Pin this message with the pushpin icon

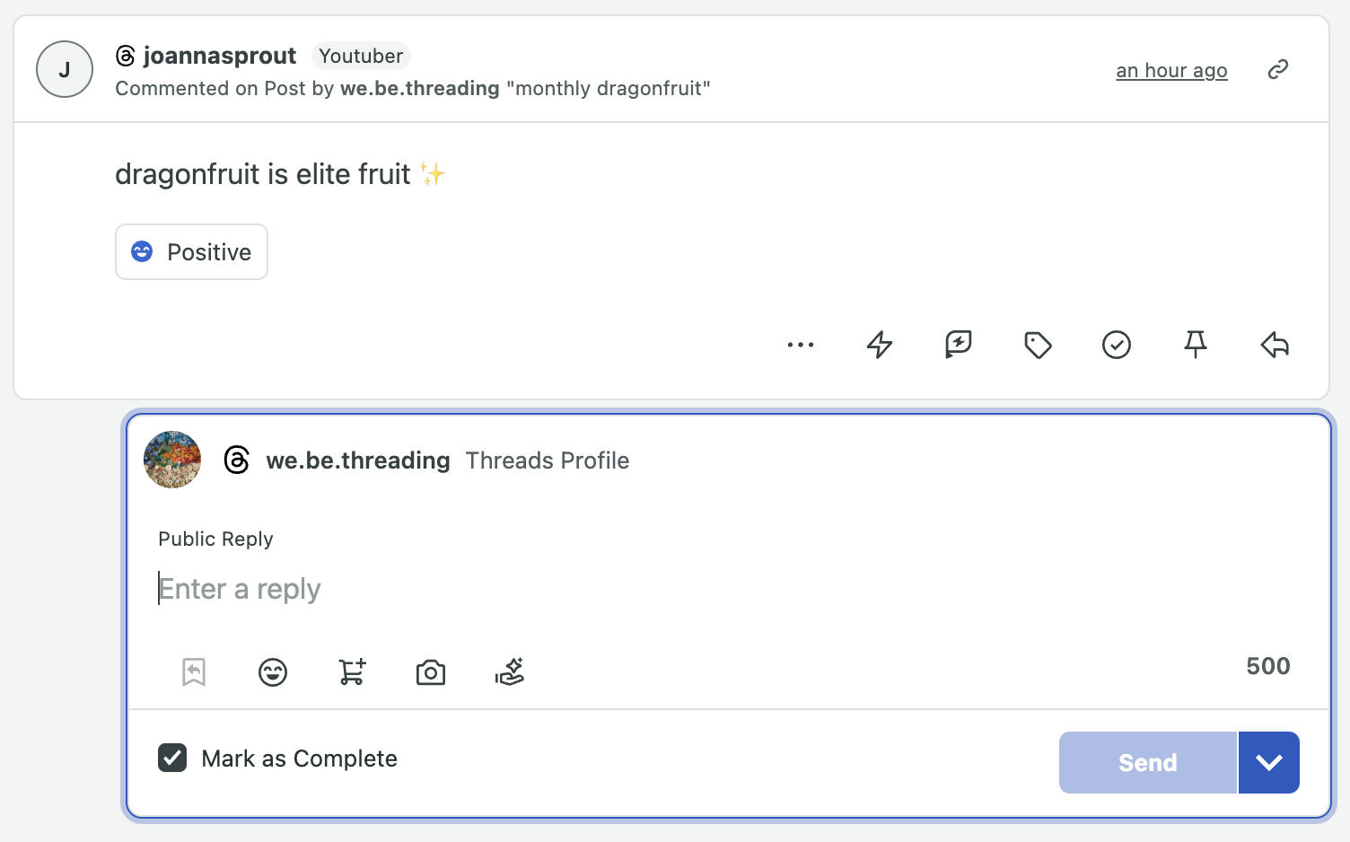point(1196,345)
